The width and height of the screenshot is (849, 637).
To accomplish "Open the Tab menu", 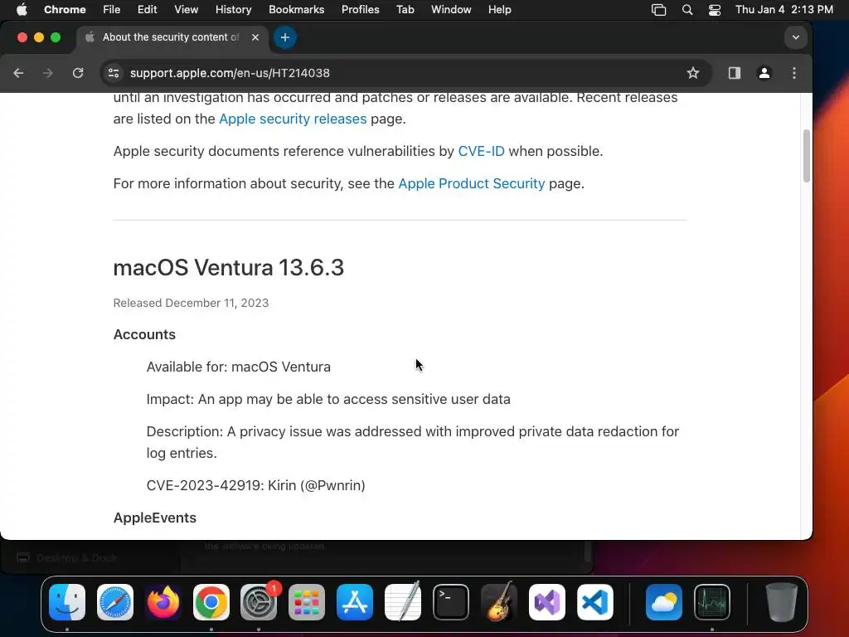I will point(405,10).
